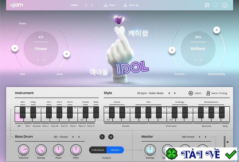Screen dimensions: 239x162
Task: Open the notifications bell icon
Action: [x=216, y=5]
